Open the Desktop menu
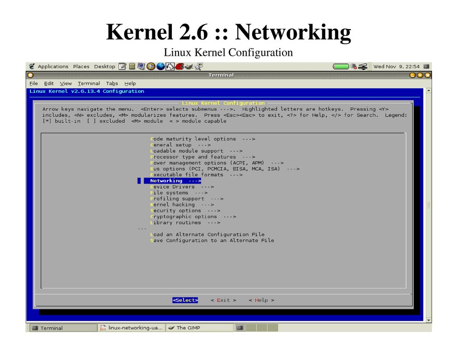 click(x=104, y=67)
